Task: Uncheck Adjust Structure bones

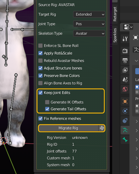Action: click(40, 68)
